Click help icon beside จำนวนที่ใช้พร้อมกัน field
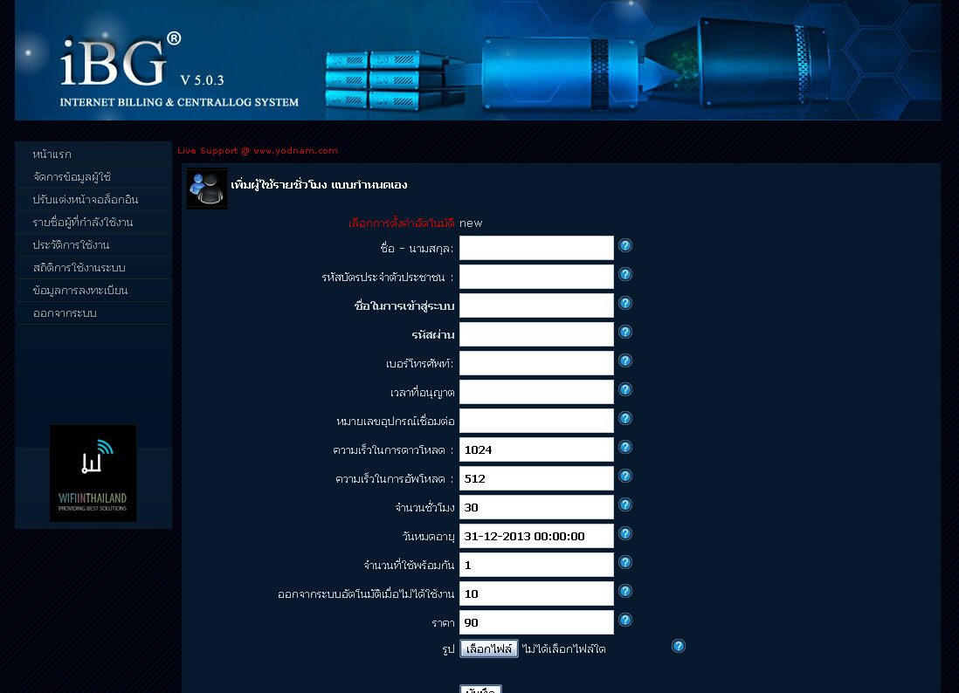 (625, 562)
